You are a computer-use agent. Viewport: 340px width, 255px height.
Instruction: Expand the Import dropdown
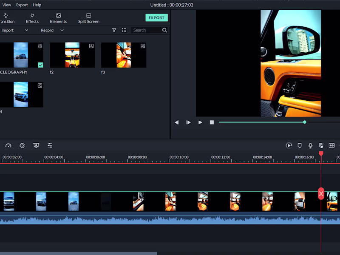[x=26, y=30]
